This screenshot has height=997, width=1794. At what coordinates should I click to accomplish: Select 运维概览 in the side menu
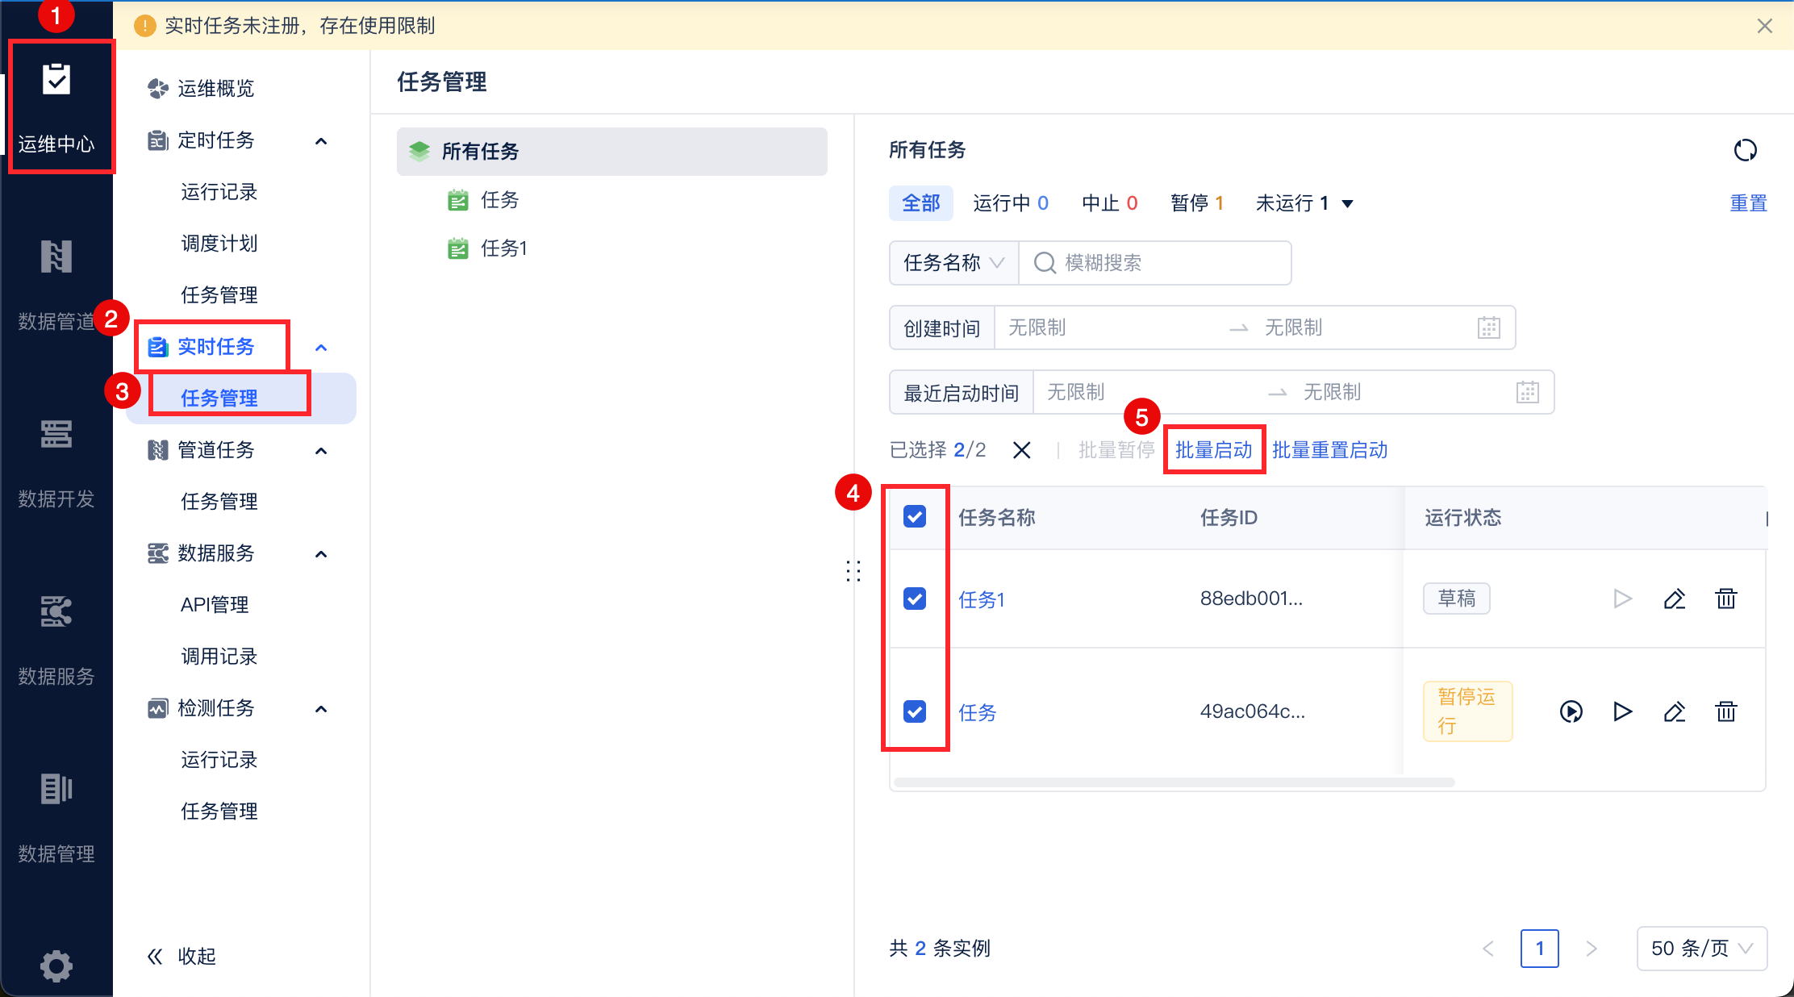[215, 88]
